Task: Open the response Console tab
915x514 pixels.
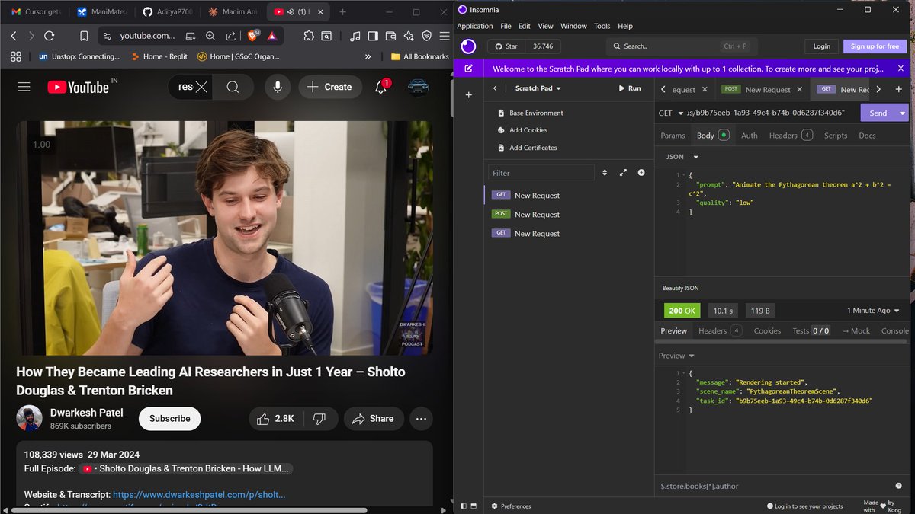Action: (x=895, y=330)
